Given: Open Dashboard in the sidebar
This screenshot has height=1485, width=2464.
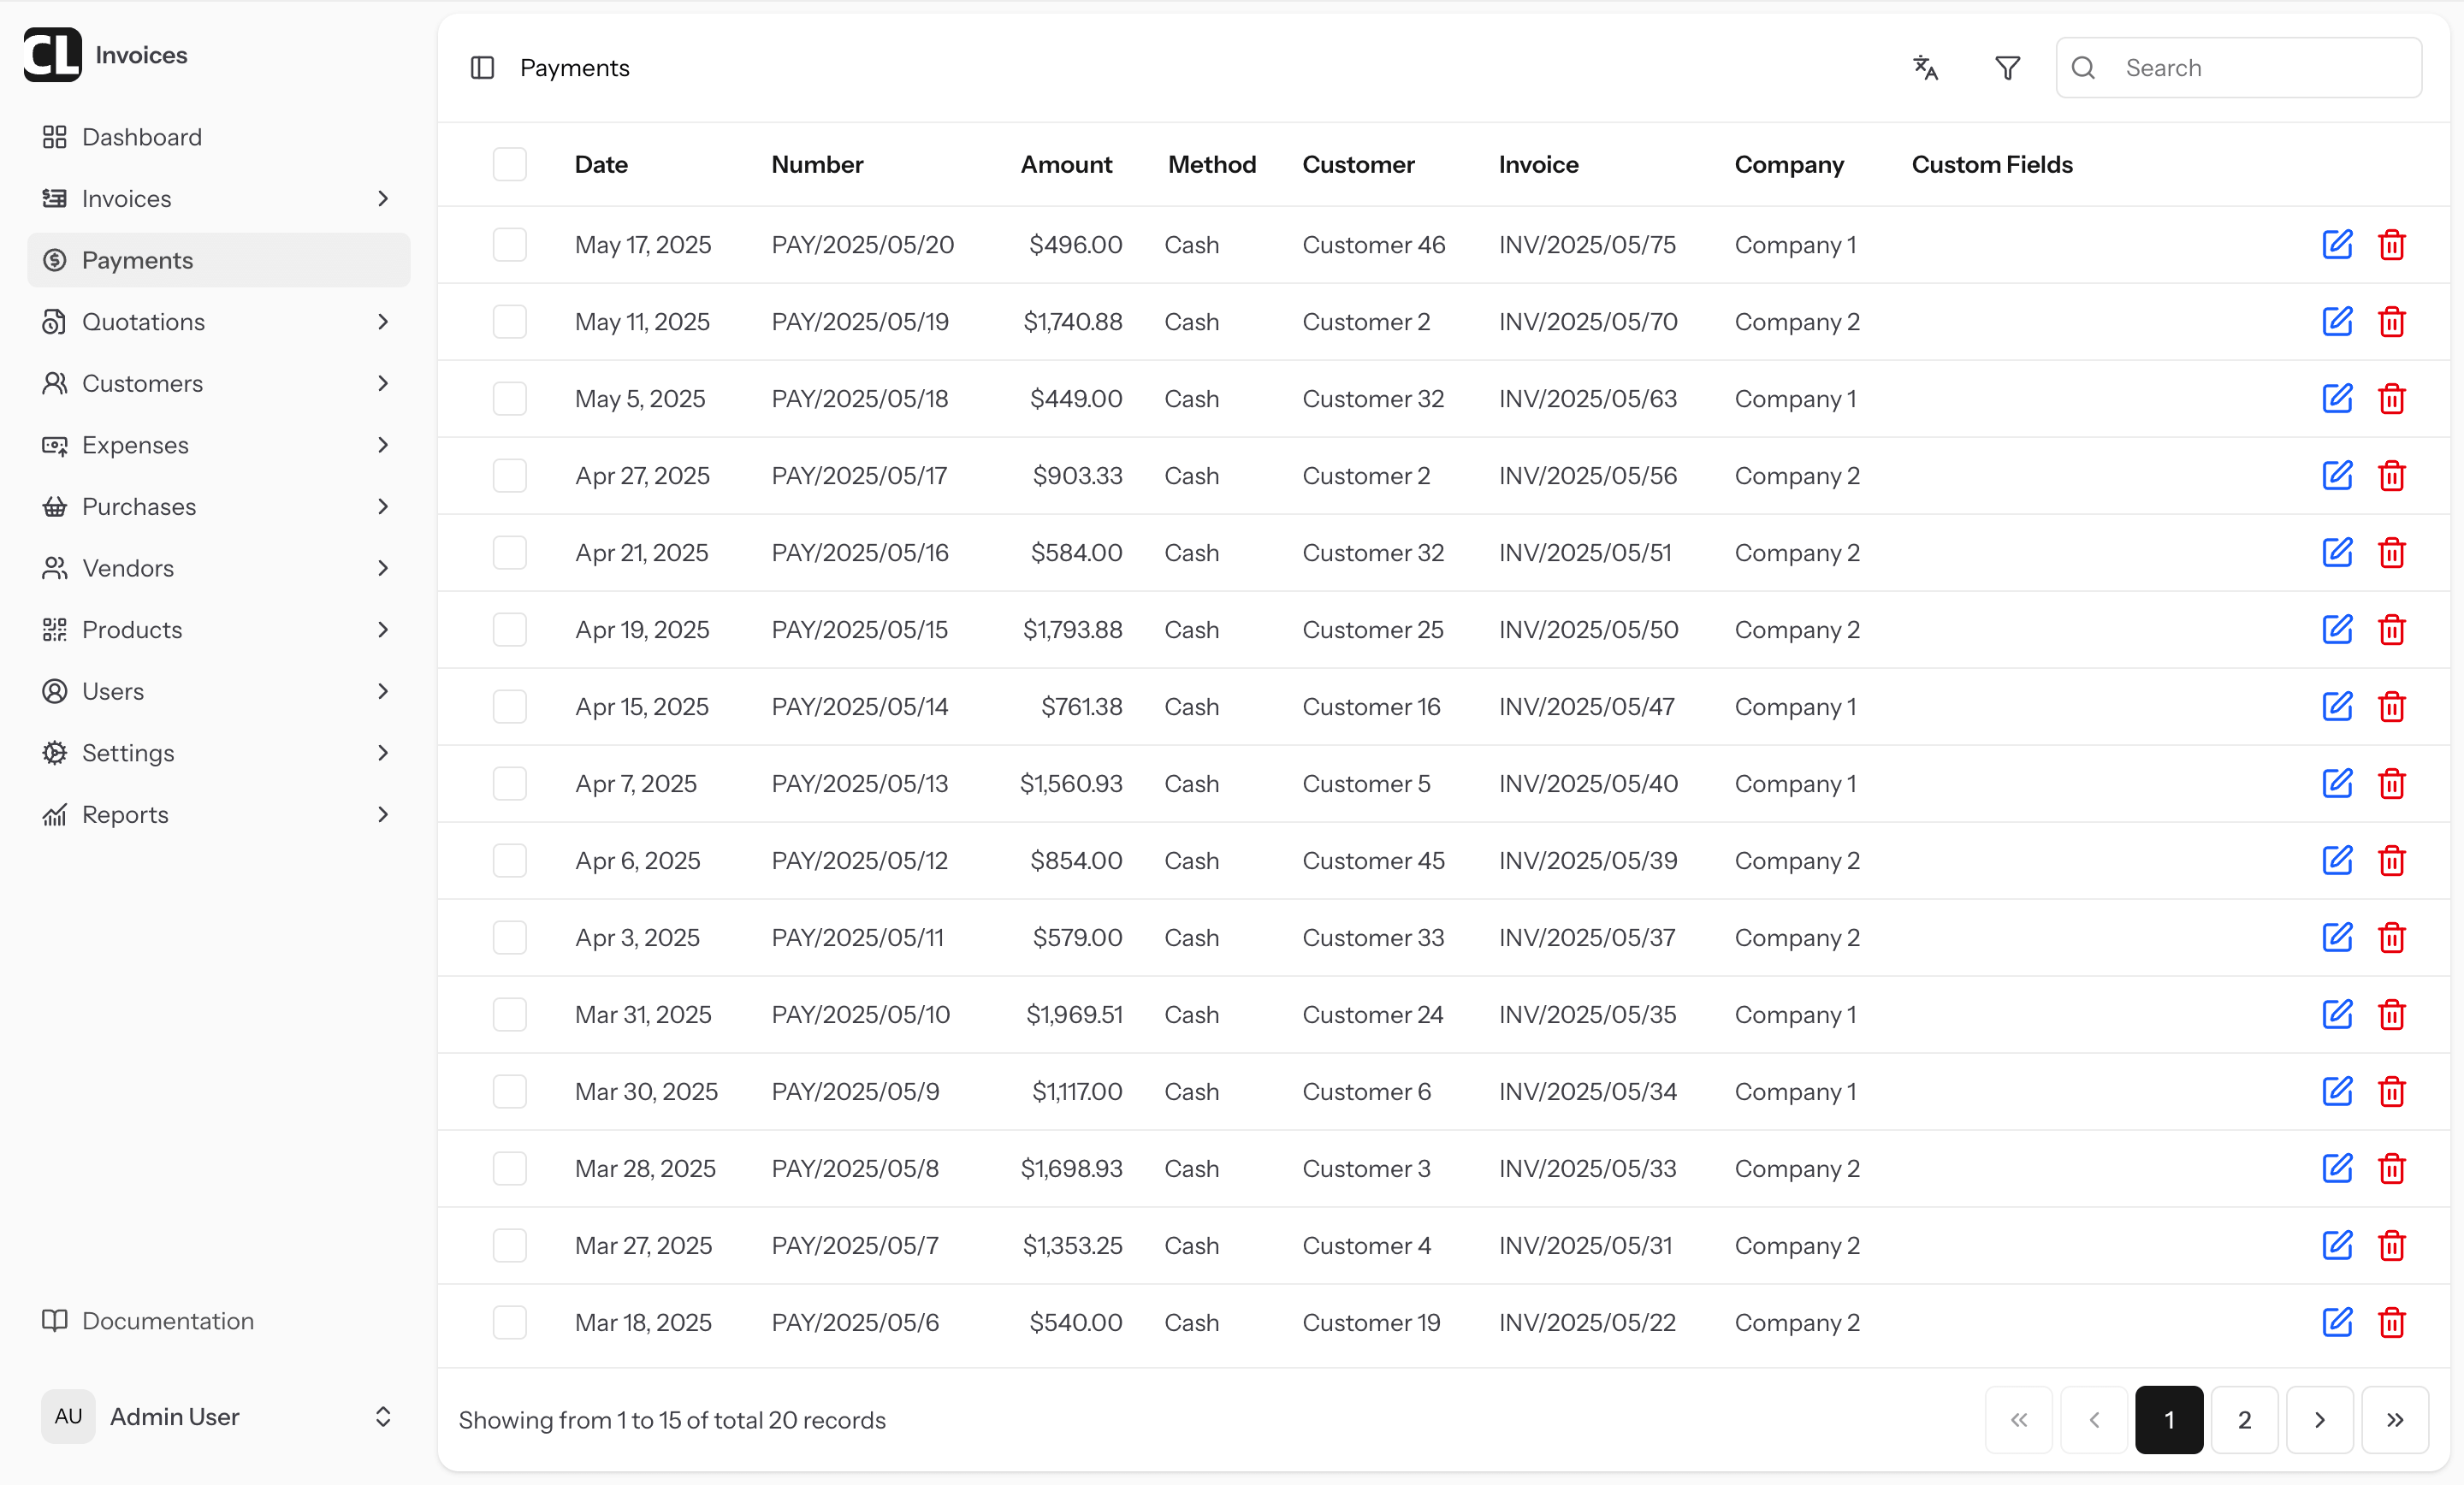Looking at the screenshot, I should pyautogui.click(x=218, y=137).
